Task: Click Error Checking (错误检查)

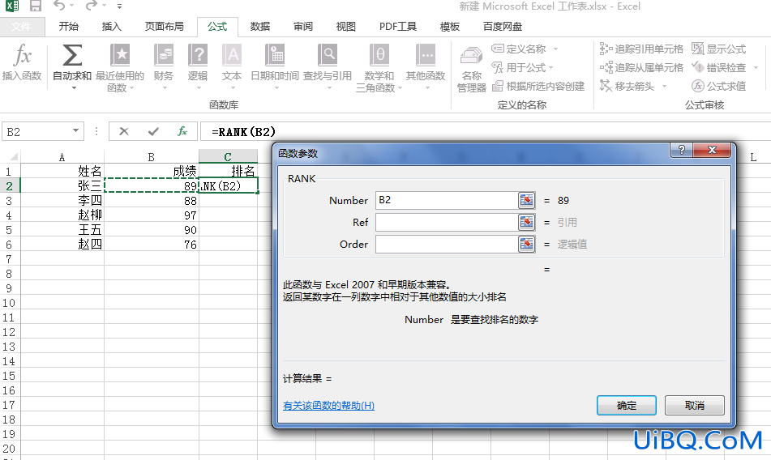Action: coord(719,67)
